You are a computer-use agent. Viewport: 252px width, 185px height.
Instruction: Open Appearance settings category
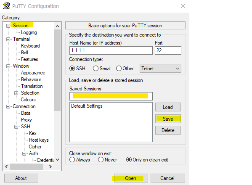33,73
